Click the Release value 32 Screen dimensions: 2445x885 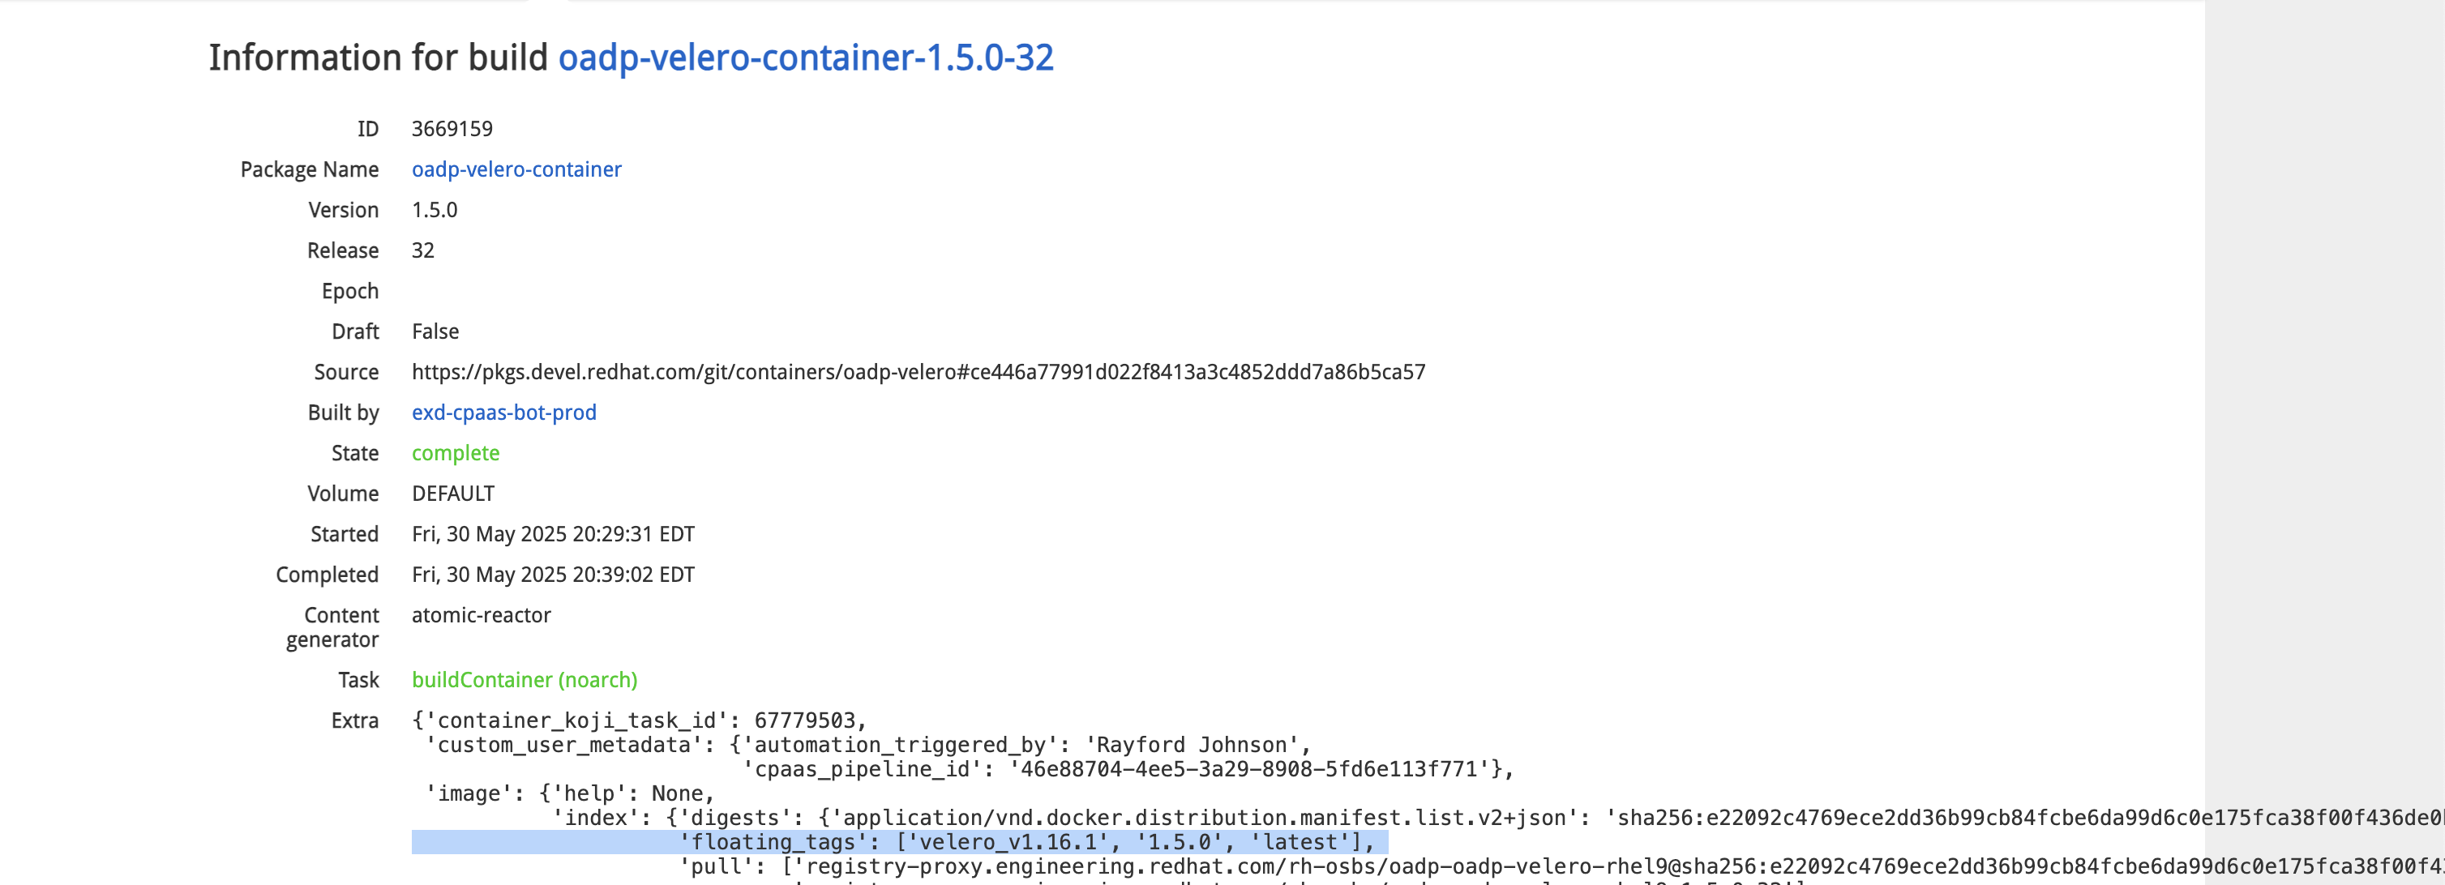coord(423,250)
